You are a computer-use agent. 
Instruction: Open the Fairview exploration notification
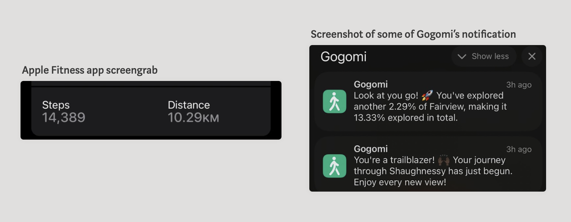click(x=428, y=101)
